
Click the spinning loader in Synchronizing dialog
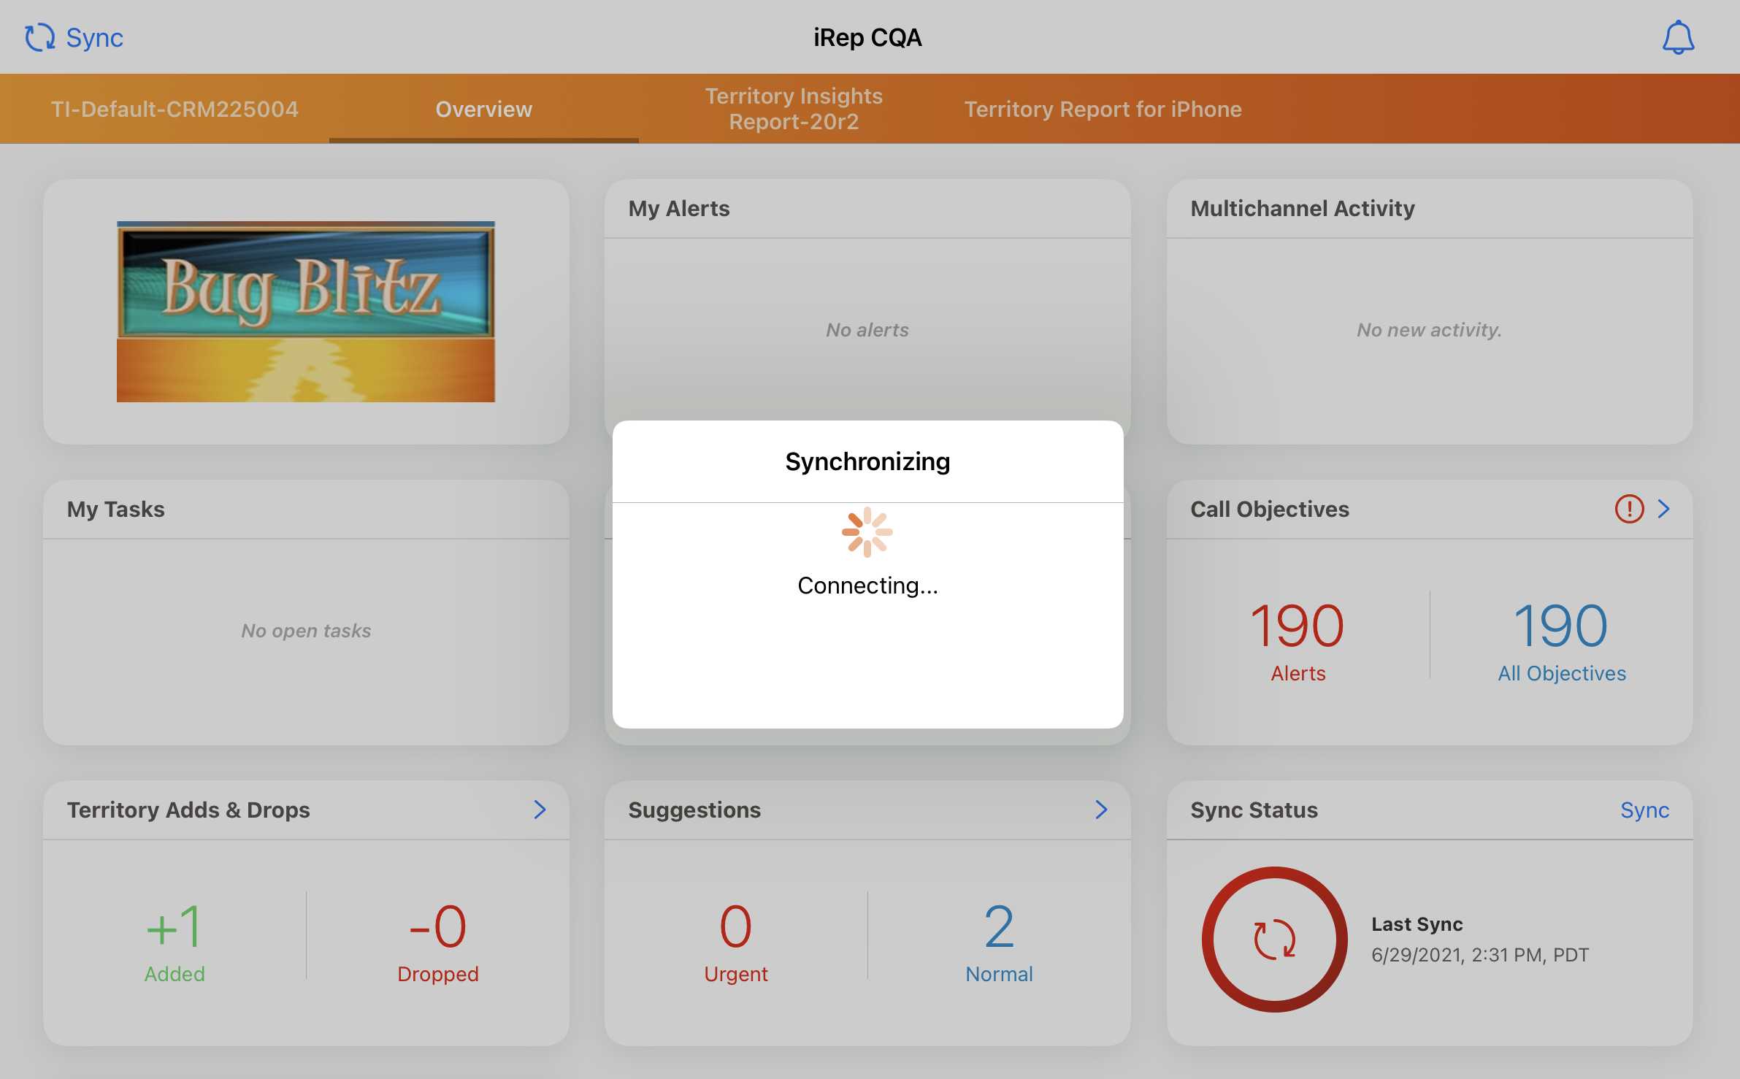click(867, 532)
